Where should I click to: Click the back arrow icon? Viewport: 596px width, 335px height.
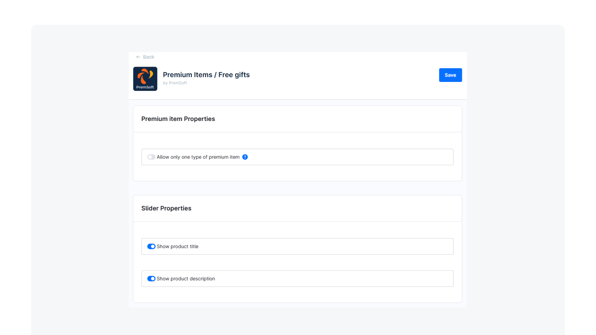(138, 57)
